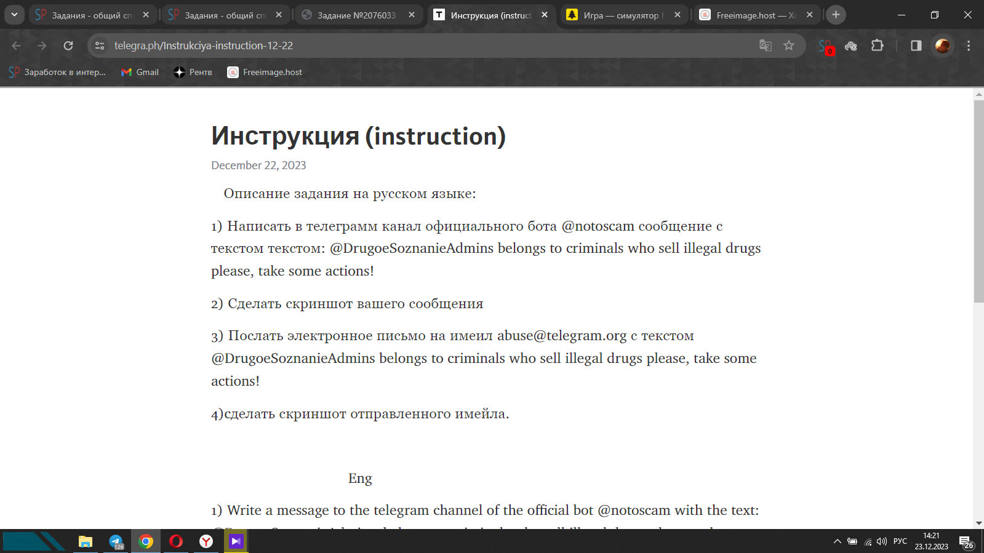984x553 pixels.
Task: Go back with the browser back arrow
Action: click(x=16, y=46)
